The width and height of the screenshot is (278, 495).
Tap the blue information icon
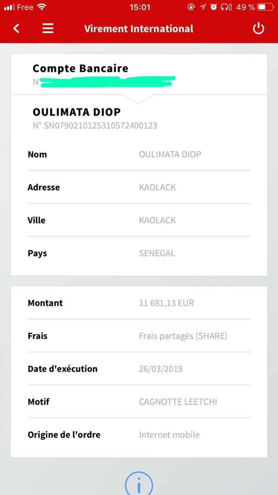click(x=139, y=484)
